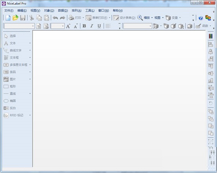Open the blue Help question mark icon
Viewport: 217px width, 173px height.
coord(200,18)
